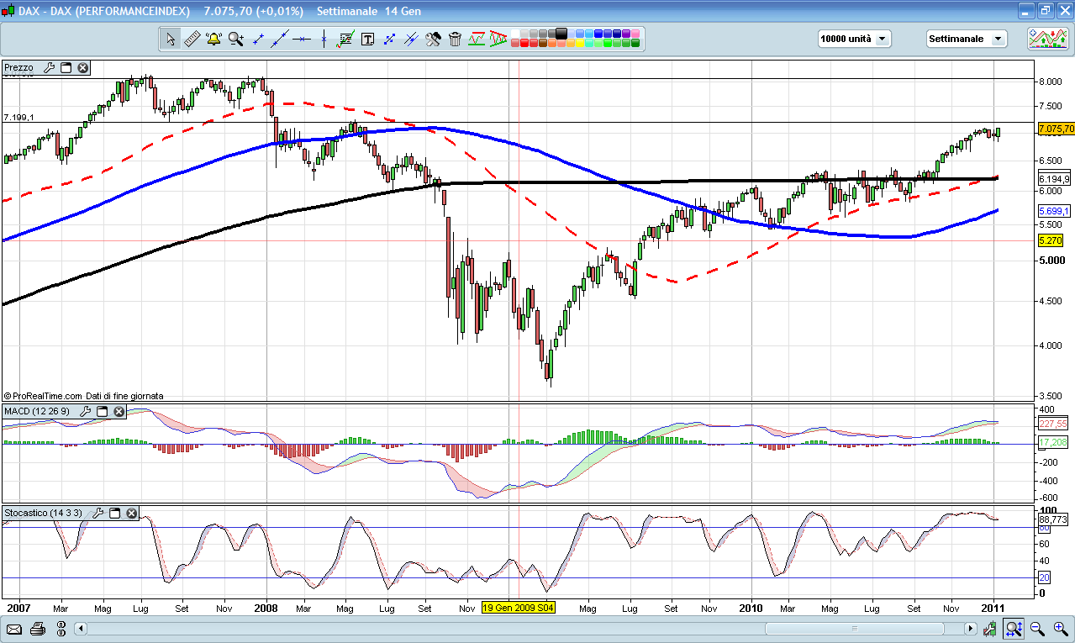Select the arrow cursor tool
The image size is (1075, 643).
click(x=171, y=39)
